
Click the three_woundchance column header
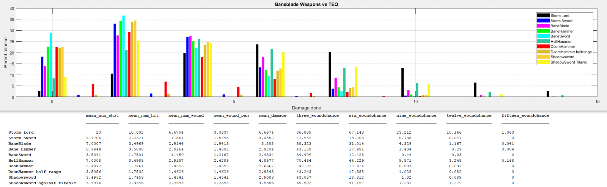point(318,115)
